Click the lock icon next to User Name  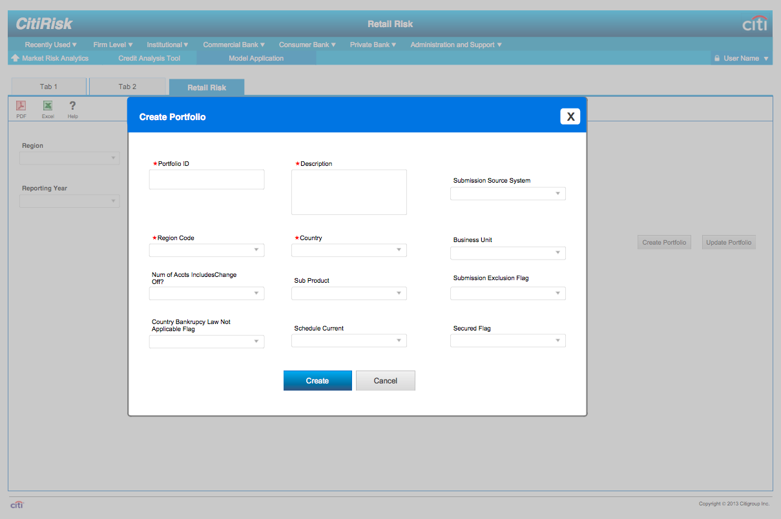[x=717, y=59]
